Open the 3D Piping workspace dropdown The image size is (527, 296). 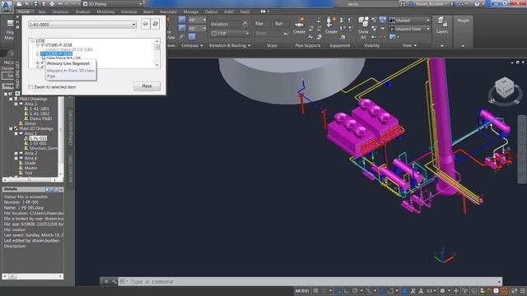click(x=112, y=3)
